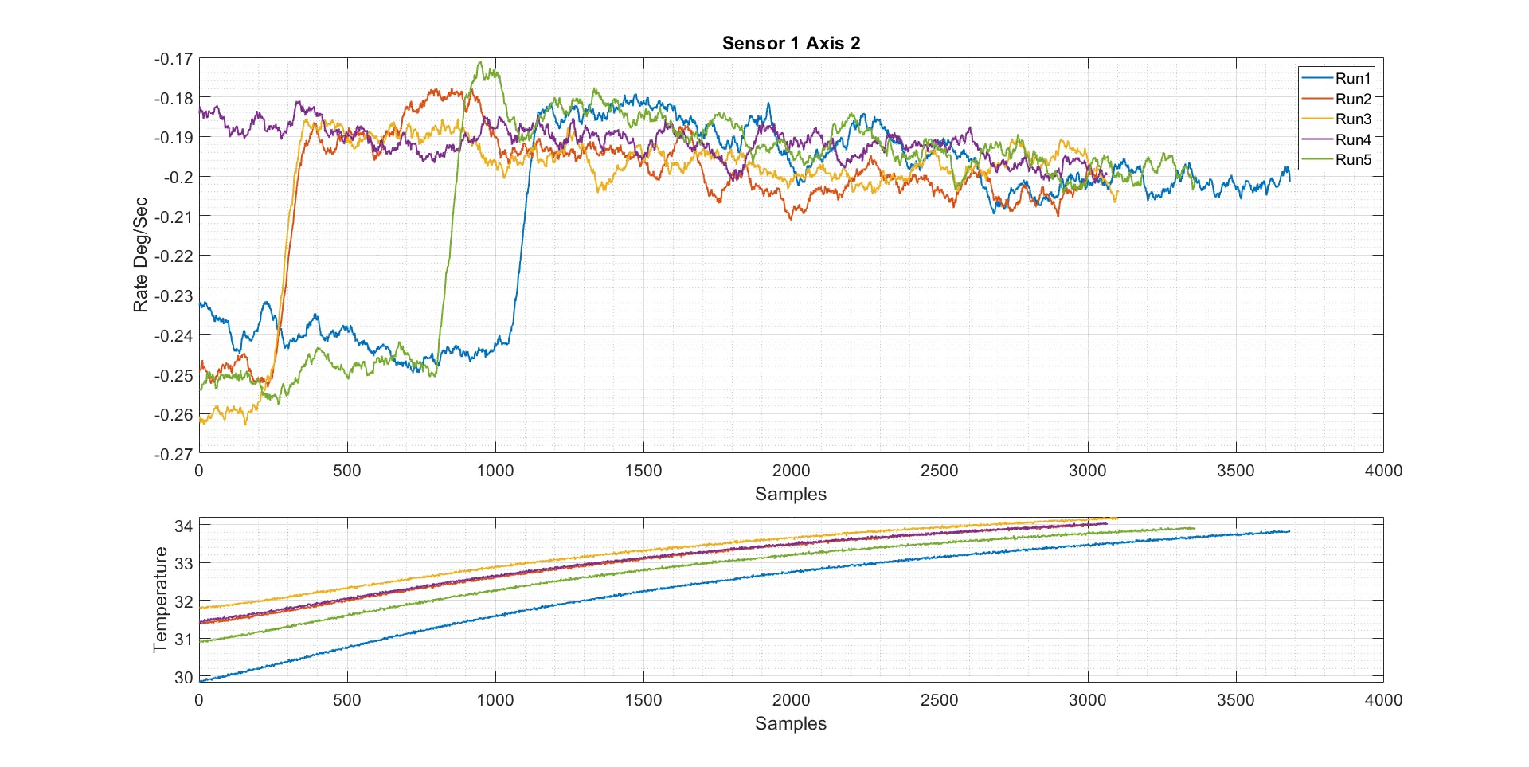Click the Run5 legend label

[x=1353, y=159]
